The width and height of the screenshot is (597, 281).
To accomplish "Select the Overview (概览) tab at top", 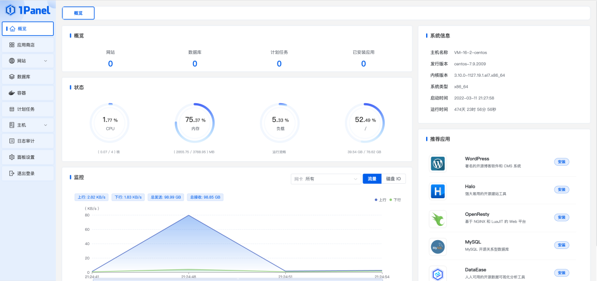I will [x=78, y=13].
